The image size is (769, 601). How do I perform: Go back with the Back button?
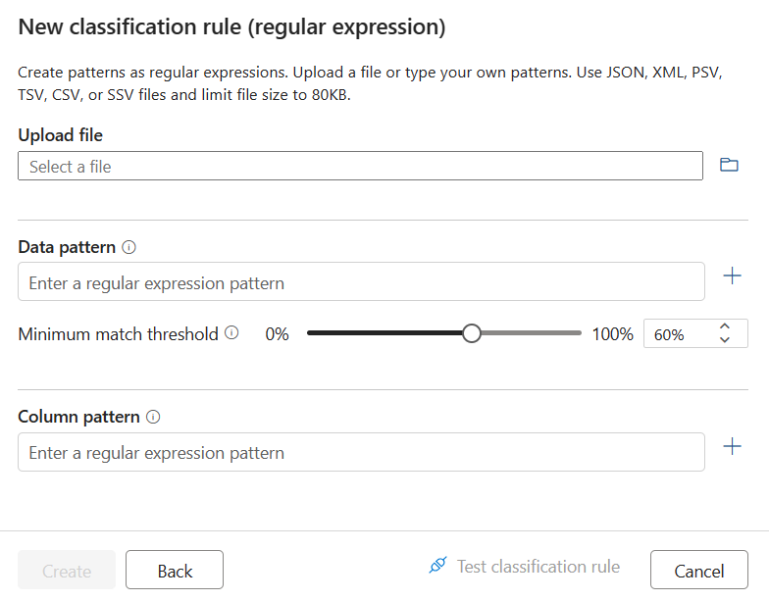coord(175,571)
